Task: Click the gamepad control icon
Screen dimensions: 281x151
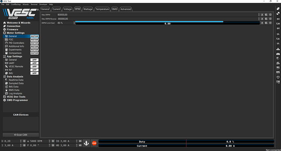Action: [x=278, y=54]
